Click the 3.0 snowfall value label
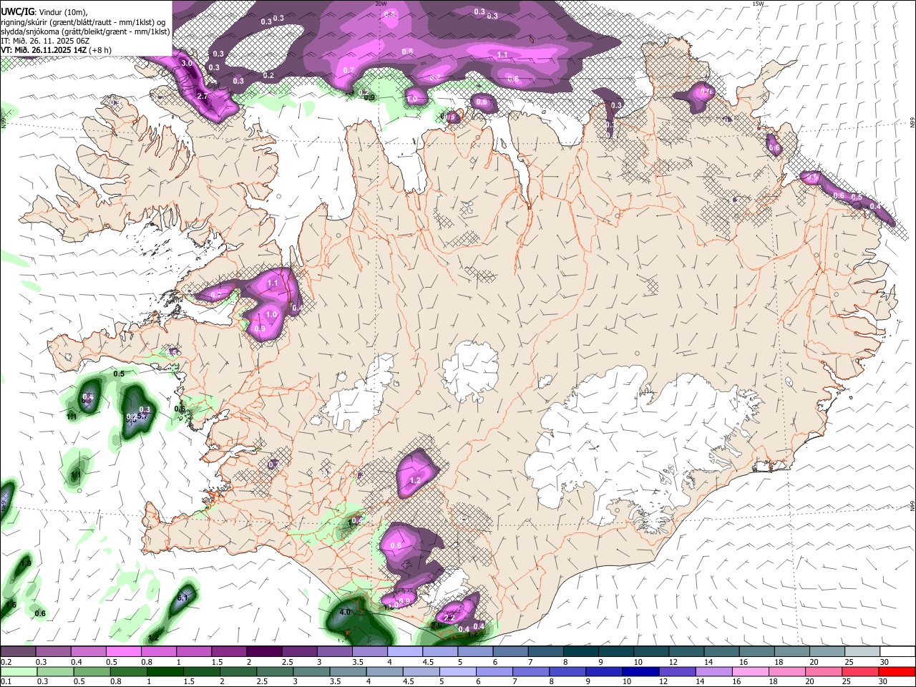916x687 pixels. point(187,64)
